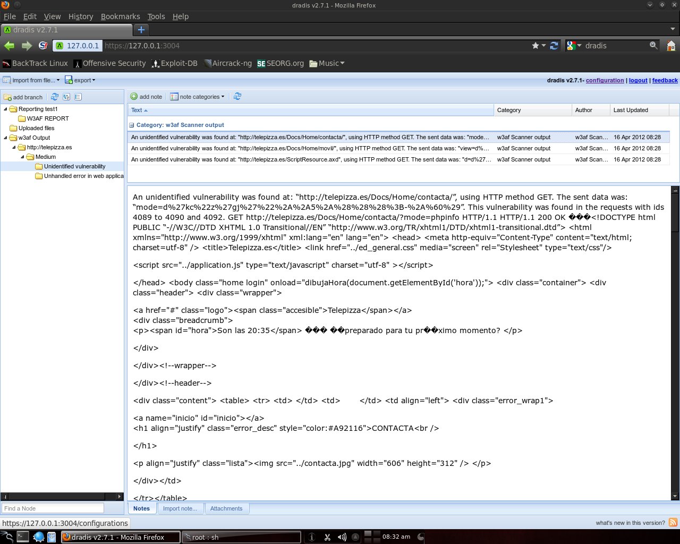The width and height of the screenshot is (680, 544).
Task: Click the add note button icon
Action: [x=134, y=97]
